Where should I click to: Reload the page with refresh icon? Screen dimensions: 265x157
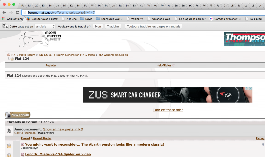[17, 12]
